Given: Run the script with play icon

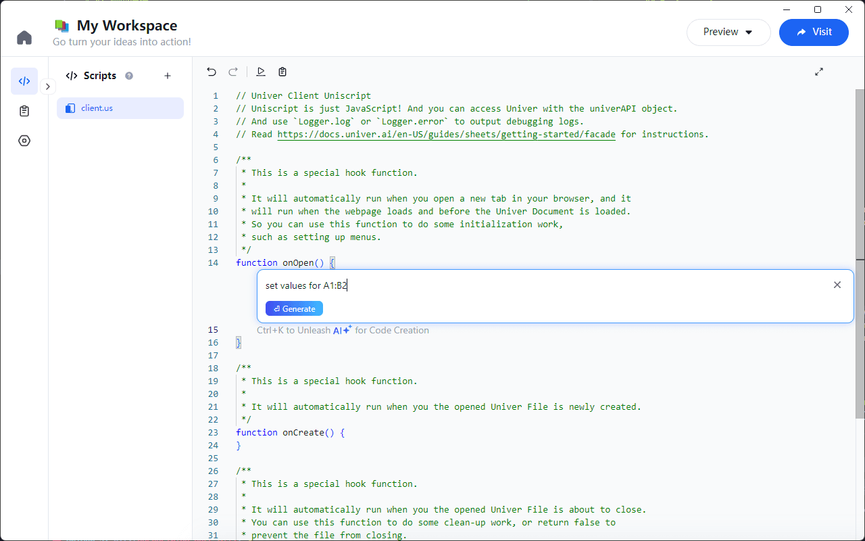Looking at the screenshot, I should (261, 72).
